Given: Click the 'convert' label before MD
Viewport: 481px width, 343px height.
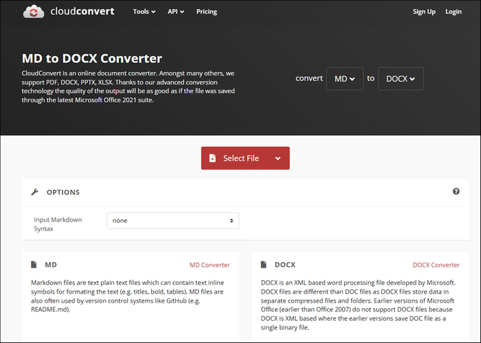Looking at the screenshot, I should point(309,78).
